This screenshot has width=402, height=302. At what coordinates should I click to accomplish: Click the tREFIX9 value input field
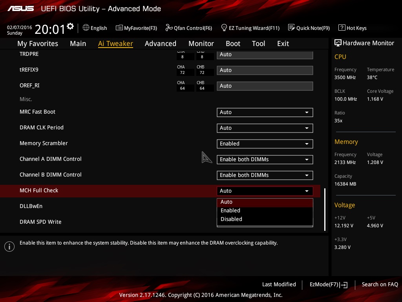click(x=265, y=70)
